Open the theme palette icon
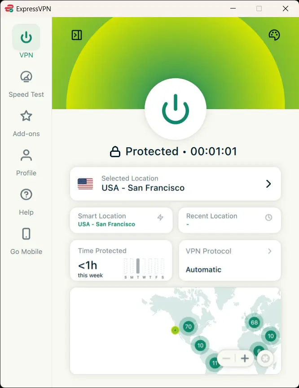The height and width of the screenshot is (388, 299). click(274, 35)
